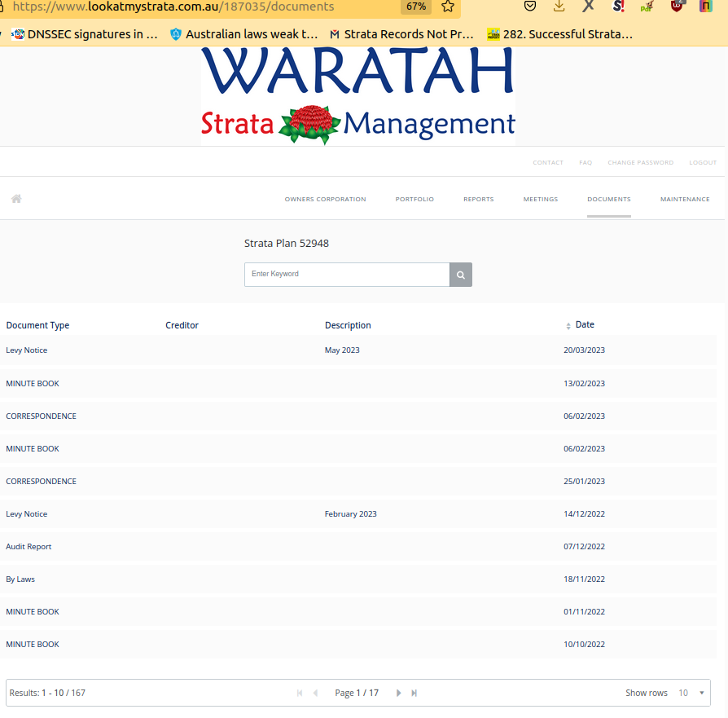Open the zoom level 67% indicator
The width and height of the screenshot is (728, 718).
point(416,7)
